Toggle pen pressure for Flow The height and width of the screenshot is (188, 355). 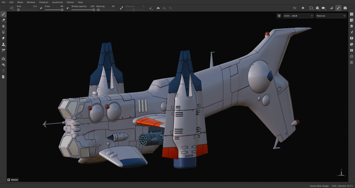click(68, 8)
